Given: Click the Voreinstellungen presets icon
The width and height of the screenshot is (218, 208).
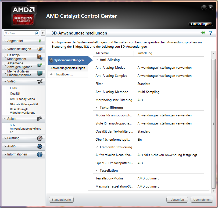Looking at the screenshot, I should click(40, 49).
